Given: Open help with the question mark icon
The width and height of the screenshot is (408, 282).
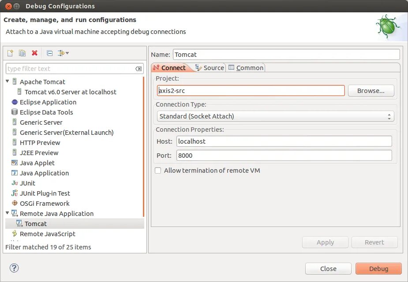Looking at the screenshot, I should pyautogui.click(x=14, y=268).
